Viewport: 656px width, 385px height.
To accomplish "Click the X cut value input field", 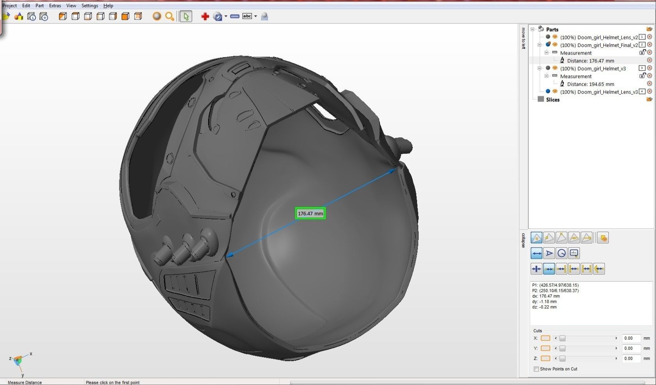I will (631, 338).
